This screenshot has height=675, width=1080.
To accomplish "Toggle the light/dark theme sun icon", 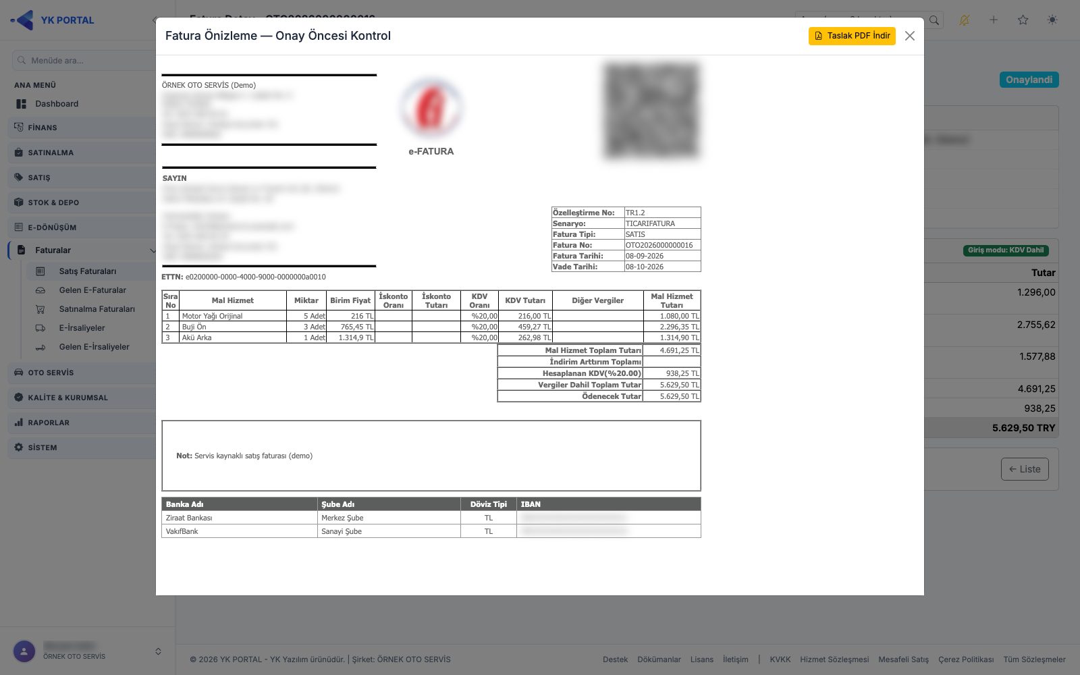I will (x=1052, y=20).
